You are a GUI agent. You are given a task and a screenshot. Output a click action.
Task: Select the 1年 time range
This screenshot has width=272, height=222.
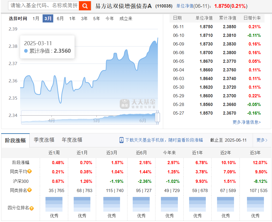[72, 18]
